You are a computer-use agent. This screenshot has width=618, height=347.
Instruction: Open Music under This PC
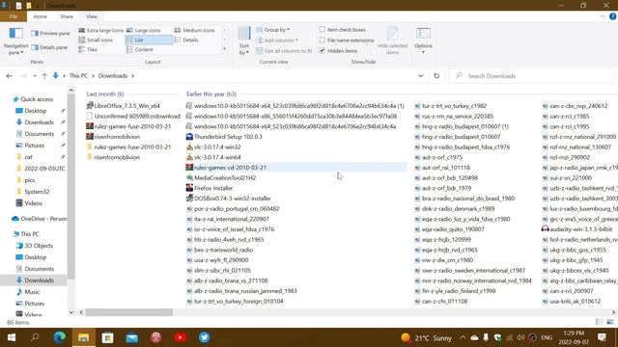pyautogui.click(x=32, y=292)
